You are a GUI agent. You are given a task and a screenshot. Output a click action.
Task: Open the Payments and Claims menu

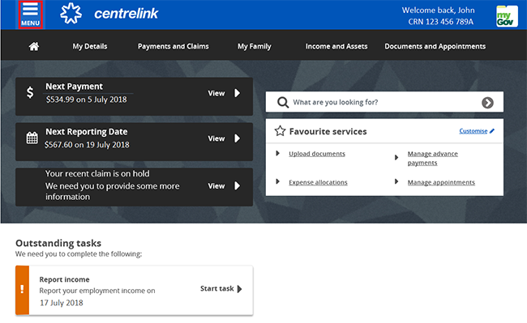click(173, 46)
